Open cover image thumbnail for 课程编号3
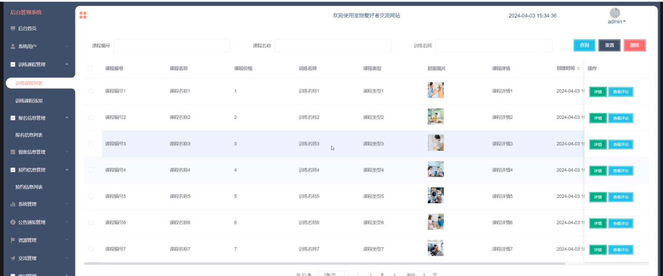This screenshot has height=276, width=663. [436, 143]
